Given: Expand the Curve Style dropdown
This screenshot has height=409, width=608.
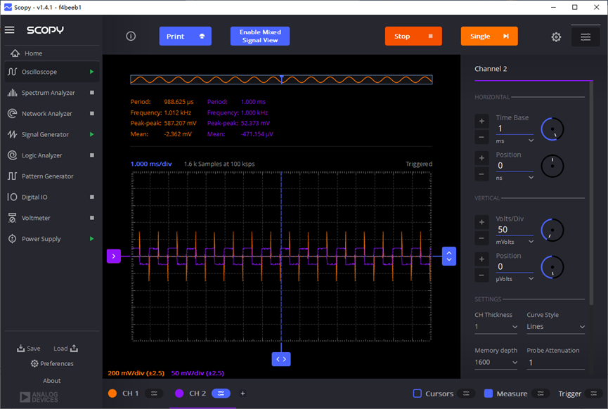Looking at the screenshot, I should [x=555, y=327].
